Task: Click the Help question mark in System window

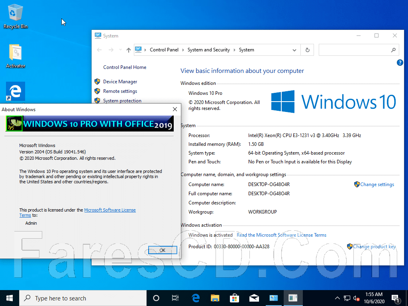Action: pos(400,63)
